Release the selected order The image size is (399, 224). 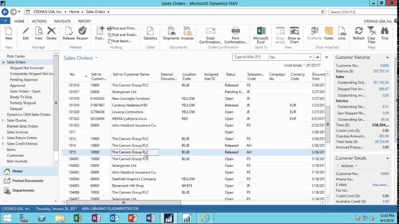(69, 34)
